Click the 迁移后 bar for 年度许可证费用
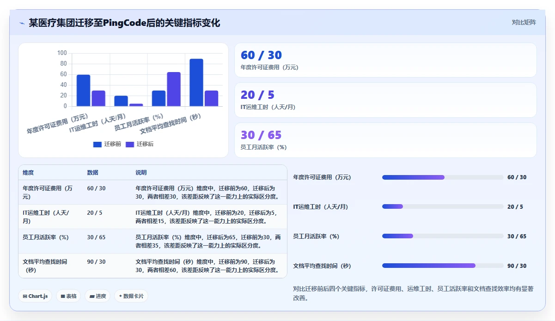The height and width of the screenshot is (321, 555). pos(98,98)
